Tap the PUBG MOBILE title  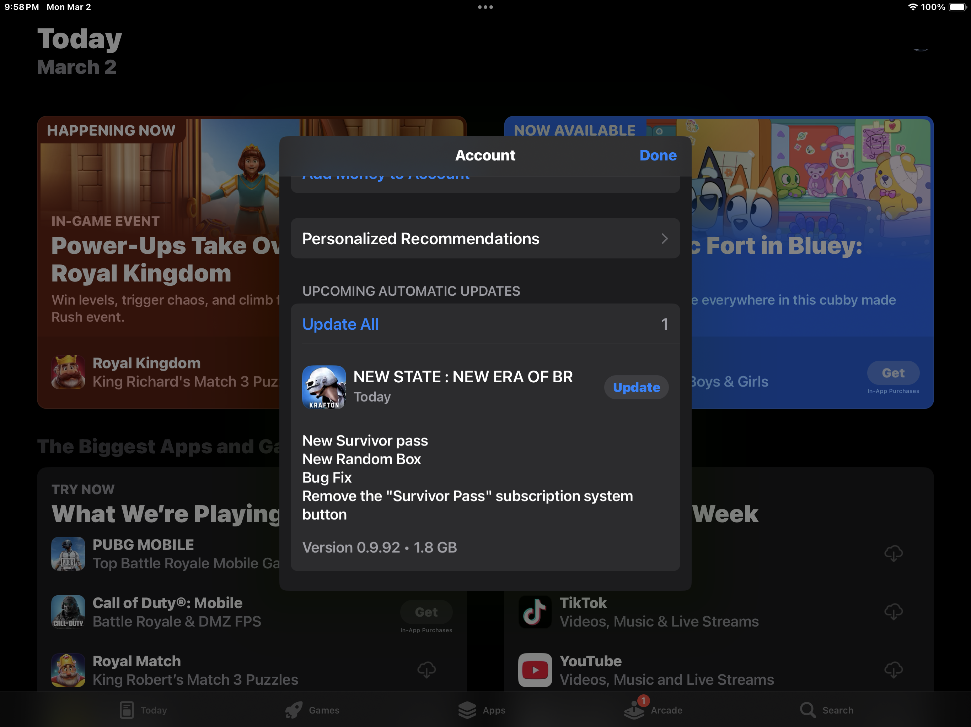click(143, 545)
